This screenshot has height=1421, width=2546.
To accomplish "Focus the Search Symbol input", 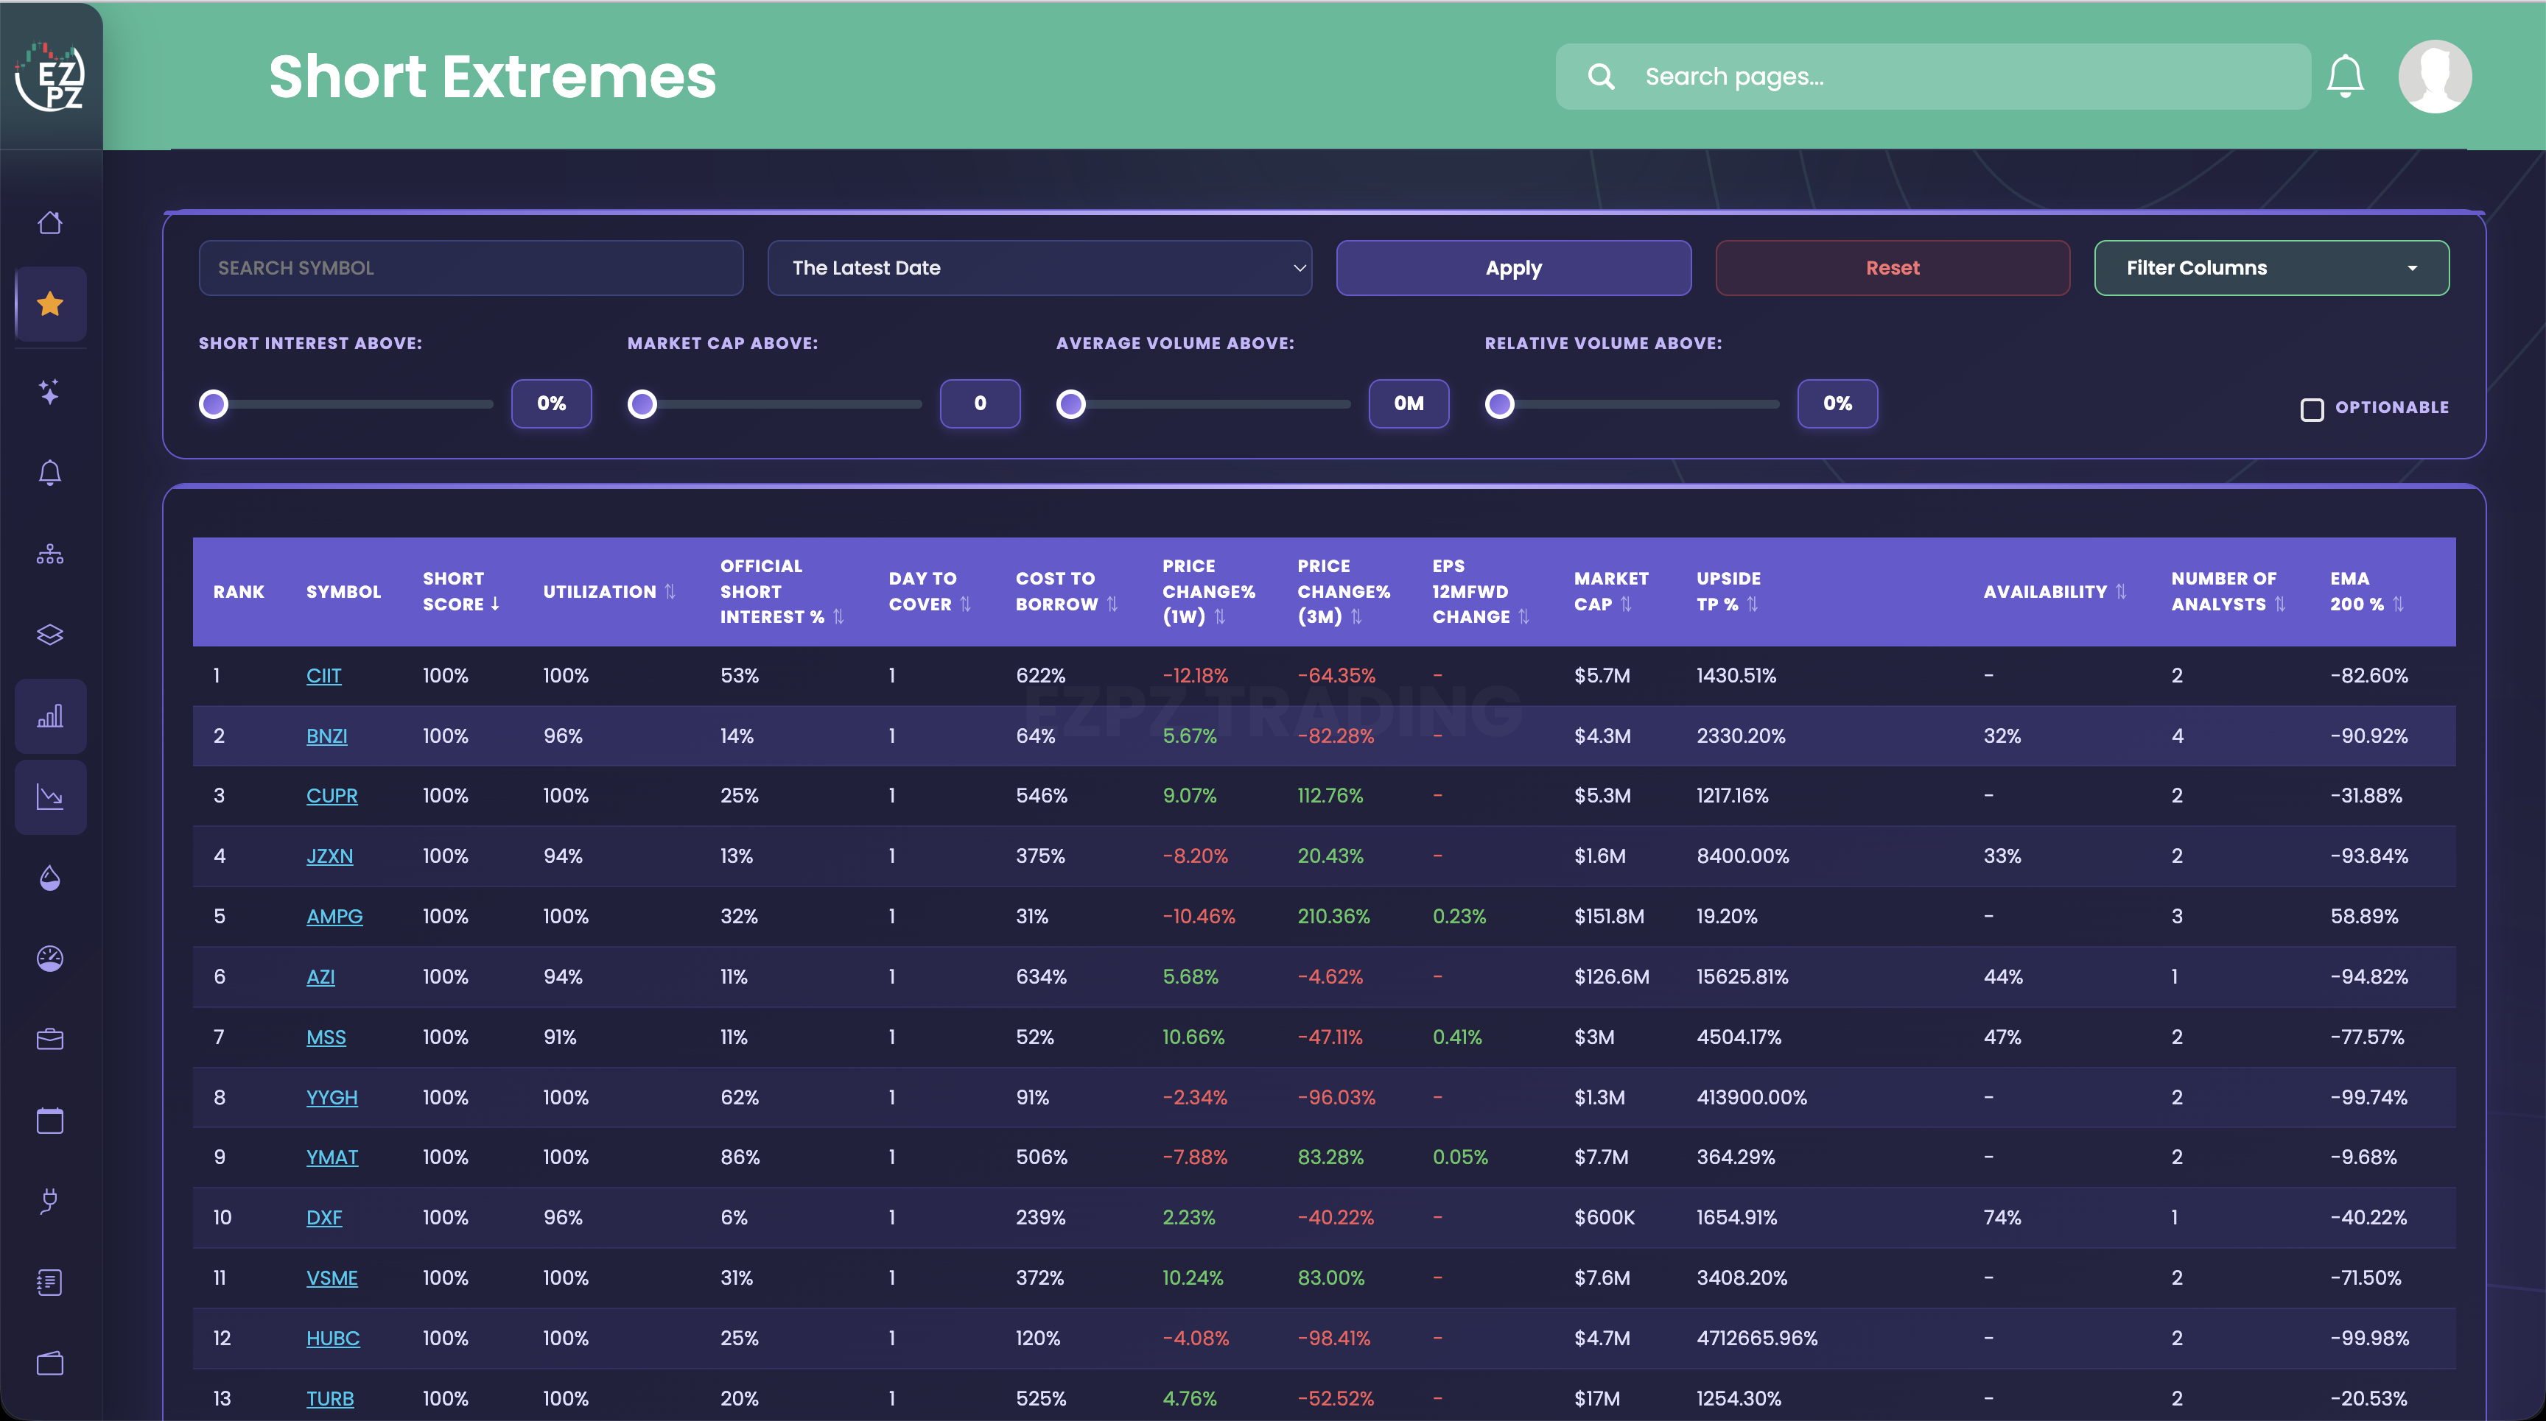I will tap(471, 267).
